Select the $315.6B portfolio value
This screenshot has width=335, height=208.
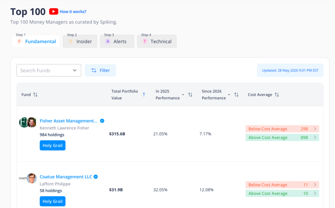(117, 134)
